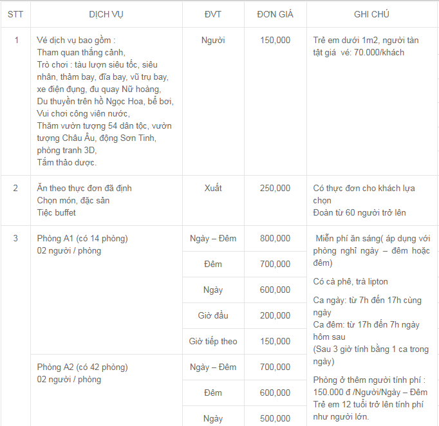Select the 800,000 price cell
439x426 pixels.
point(275,239)
